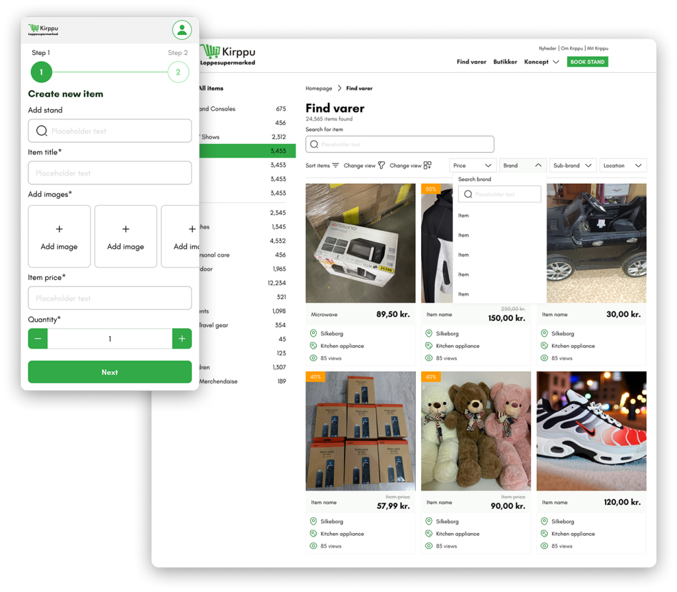Go to Butikker in the top navigation
The image size is (677, 592).
(505, 62)
